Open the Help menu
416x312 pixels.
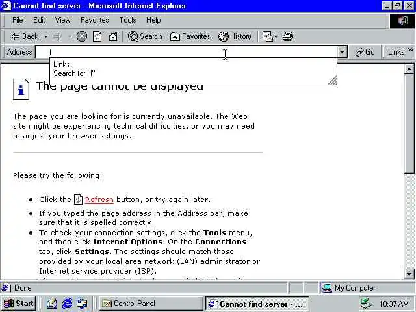153,20
